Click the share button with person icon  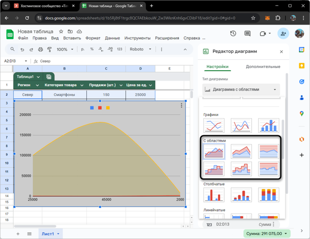point(283,34)
